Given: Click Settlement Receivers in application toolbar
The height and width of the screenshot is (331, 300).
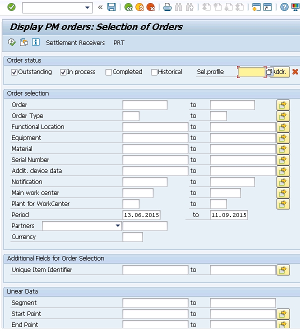Looking at the screenshot, I should (x=75, y=43).
